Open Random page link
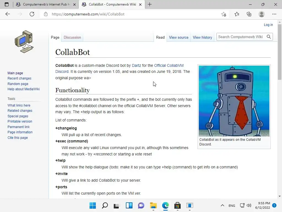This screenshot has height=212, width=282. tap(18, 84)
